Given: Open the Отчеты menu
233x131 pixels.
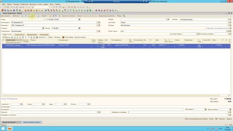Looking at the screenshot, I should click(40, 4).
